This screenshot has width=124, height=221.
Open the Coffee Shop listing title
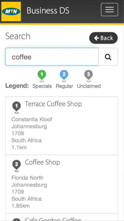click(x=43, y=162)
